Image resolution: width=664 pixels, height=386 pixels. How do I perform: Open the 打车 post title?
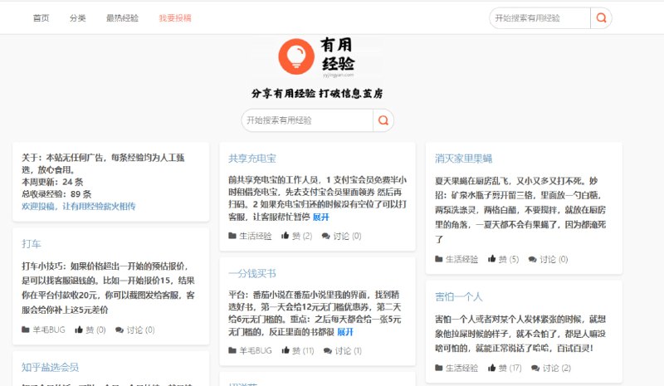tap(32, 243)
